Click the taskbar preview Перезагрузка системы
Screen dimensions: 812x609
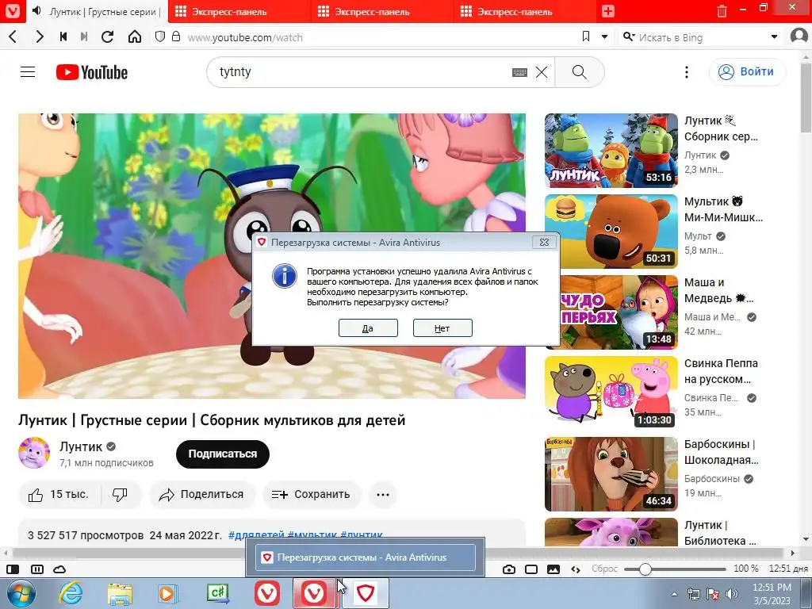click(365, 557)
